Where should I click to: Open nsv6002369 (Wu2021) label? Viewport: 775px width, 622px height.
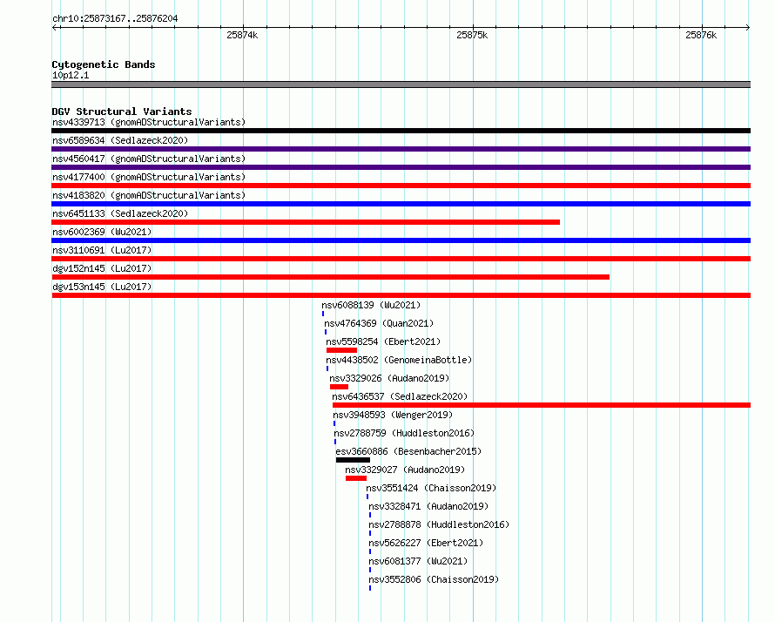tap(102, 232)
